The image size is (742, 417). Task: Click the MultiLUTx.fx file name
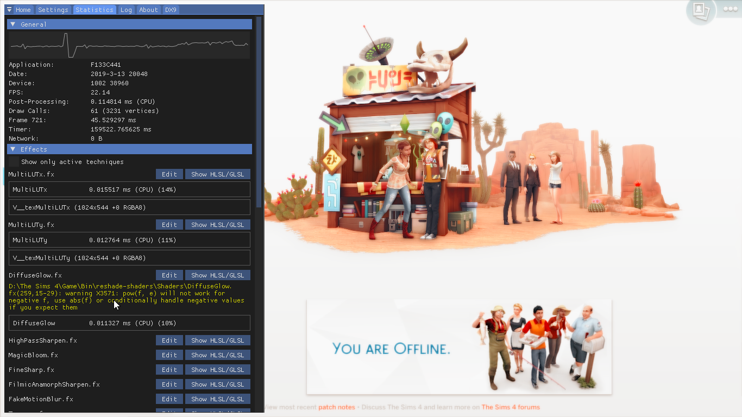(32, 174)
